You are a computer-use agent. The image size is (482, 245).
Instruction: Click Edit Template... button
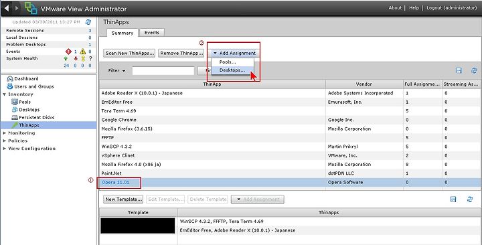[166, 199]
